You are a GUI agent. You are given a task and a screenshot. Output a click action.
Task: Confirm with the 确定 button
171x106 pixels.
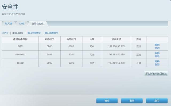point(107,101)
